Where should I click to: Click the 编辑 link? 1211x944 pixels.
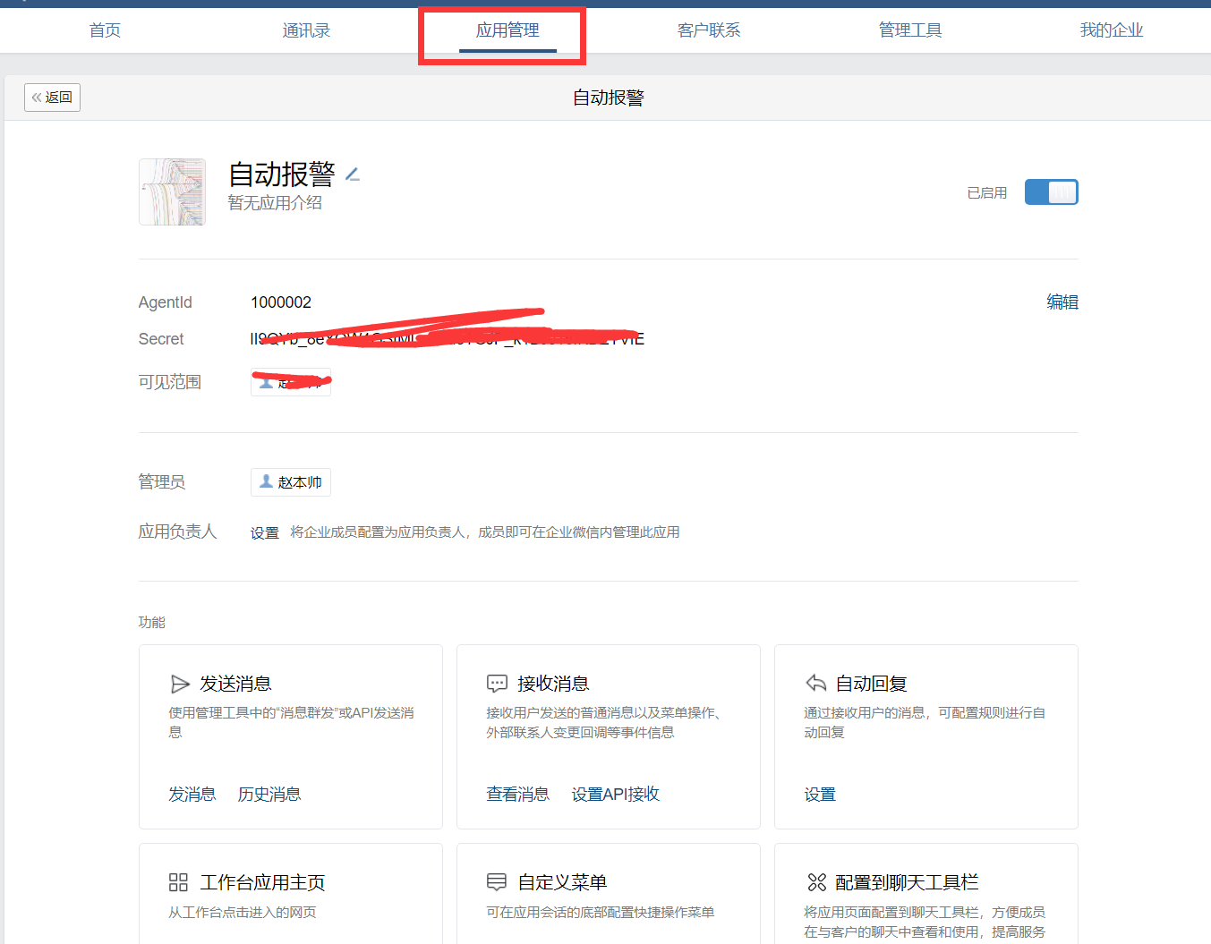[1062, 302]
